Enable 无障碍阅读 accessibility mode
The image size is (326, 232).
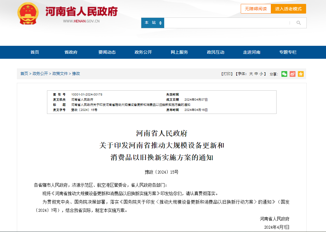click(255, 9)
